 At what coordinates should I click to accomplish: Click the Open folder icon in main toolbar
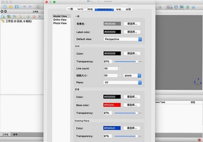[x=11, y=7]
